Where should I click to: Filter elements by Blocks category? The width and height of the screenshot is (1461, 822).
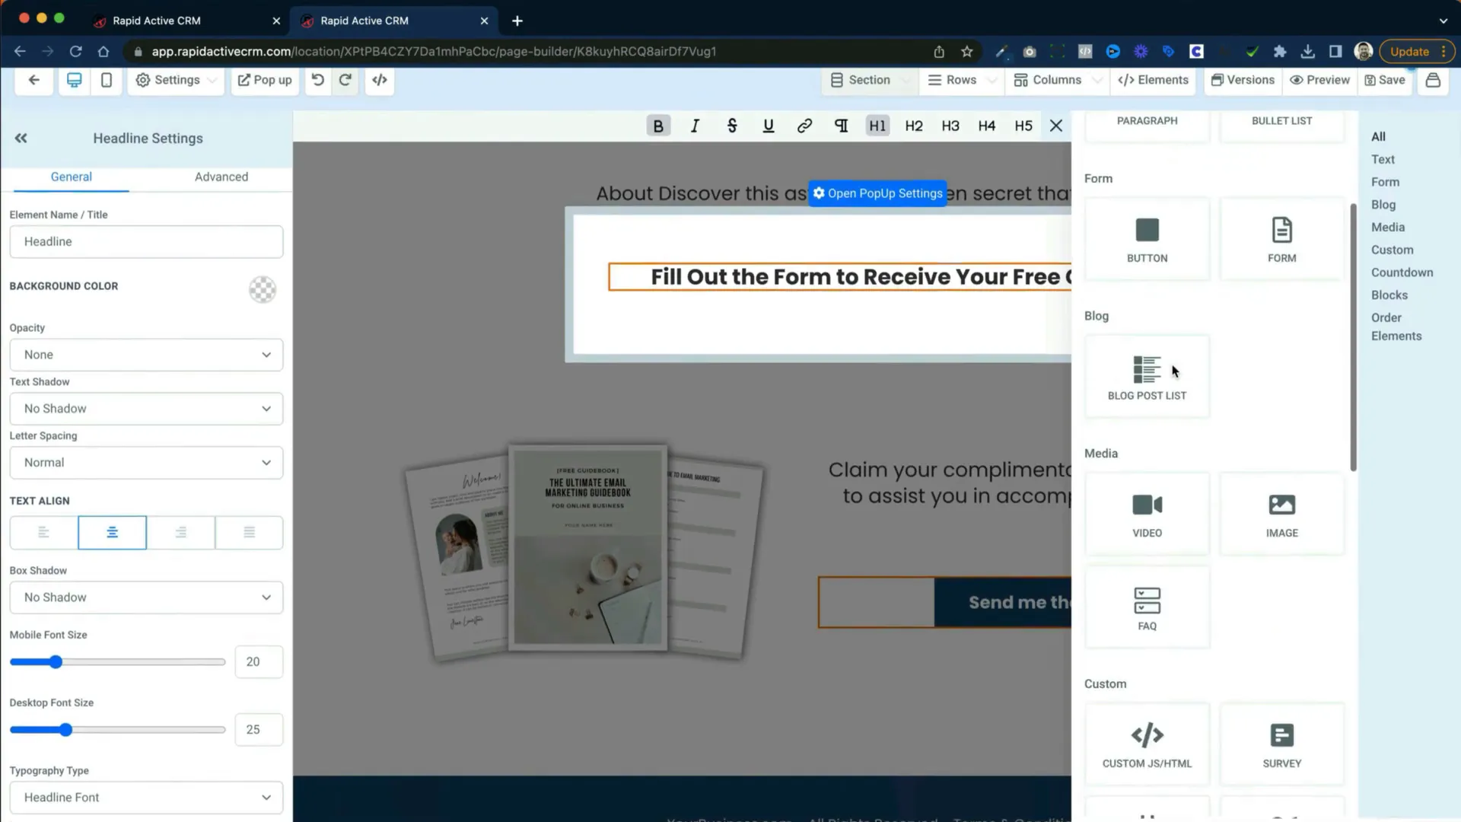(1389, 295)
